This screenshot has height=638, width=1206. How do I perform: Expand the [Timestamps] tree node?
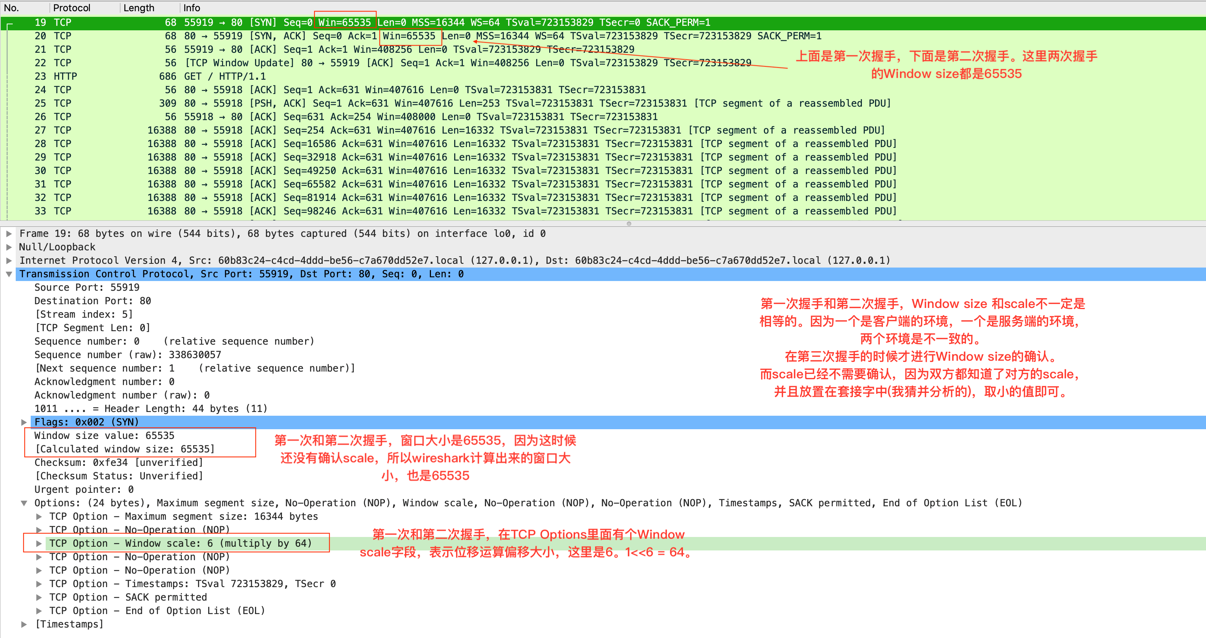coord(24,625)
